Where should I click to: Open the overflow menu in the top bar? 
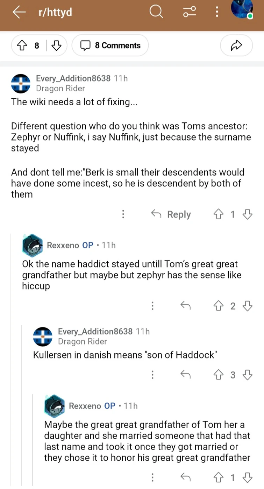217,12
